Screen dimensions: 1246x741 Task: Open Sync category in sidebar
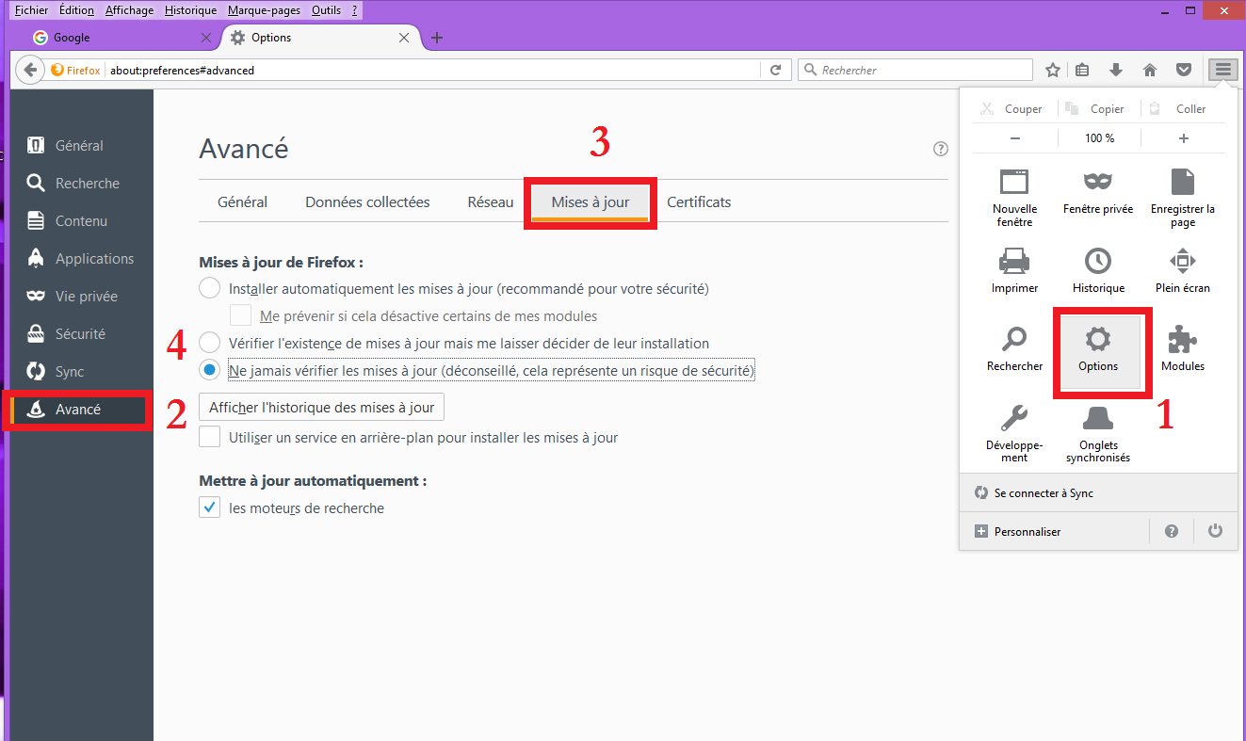[x=82, y=372]
